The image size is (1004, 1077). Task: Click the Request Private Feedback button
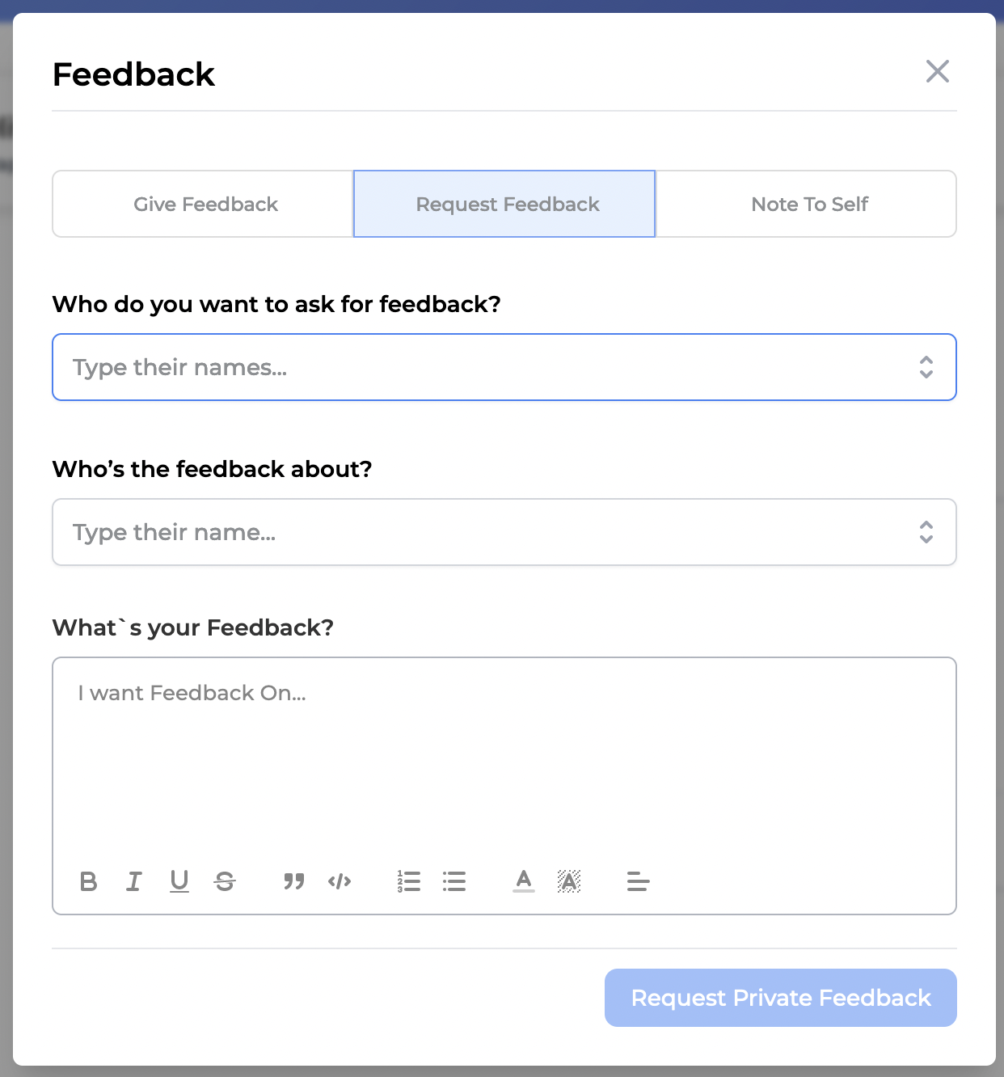780,998
